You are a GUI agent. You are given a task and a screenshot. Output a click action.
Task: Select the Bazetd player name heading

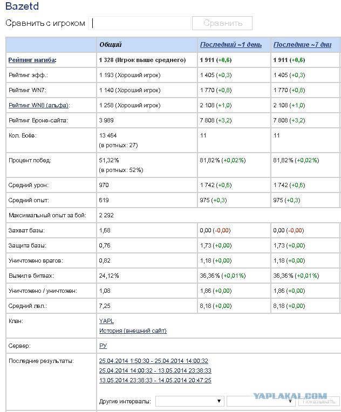(22, 6)
